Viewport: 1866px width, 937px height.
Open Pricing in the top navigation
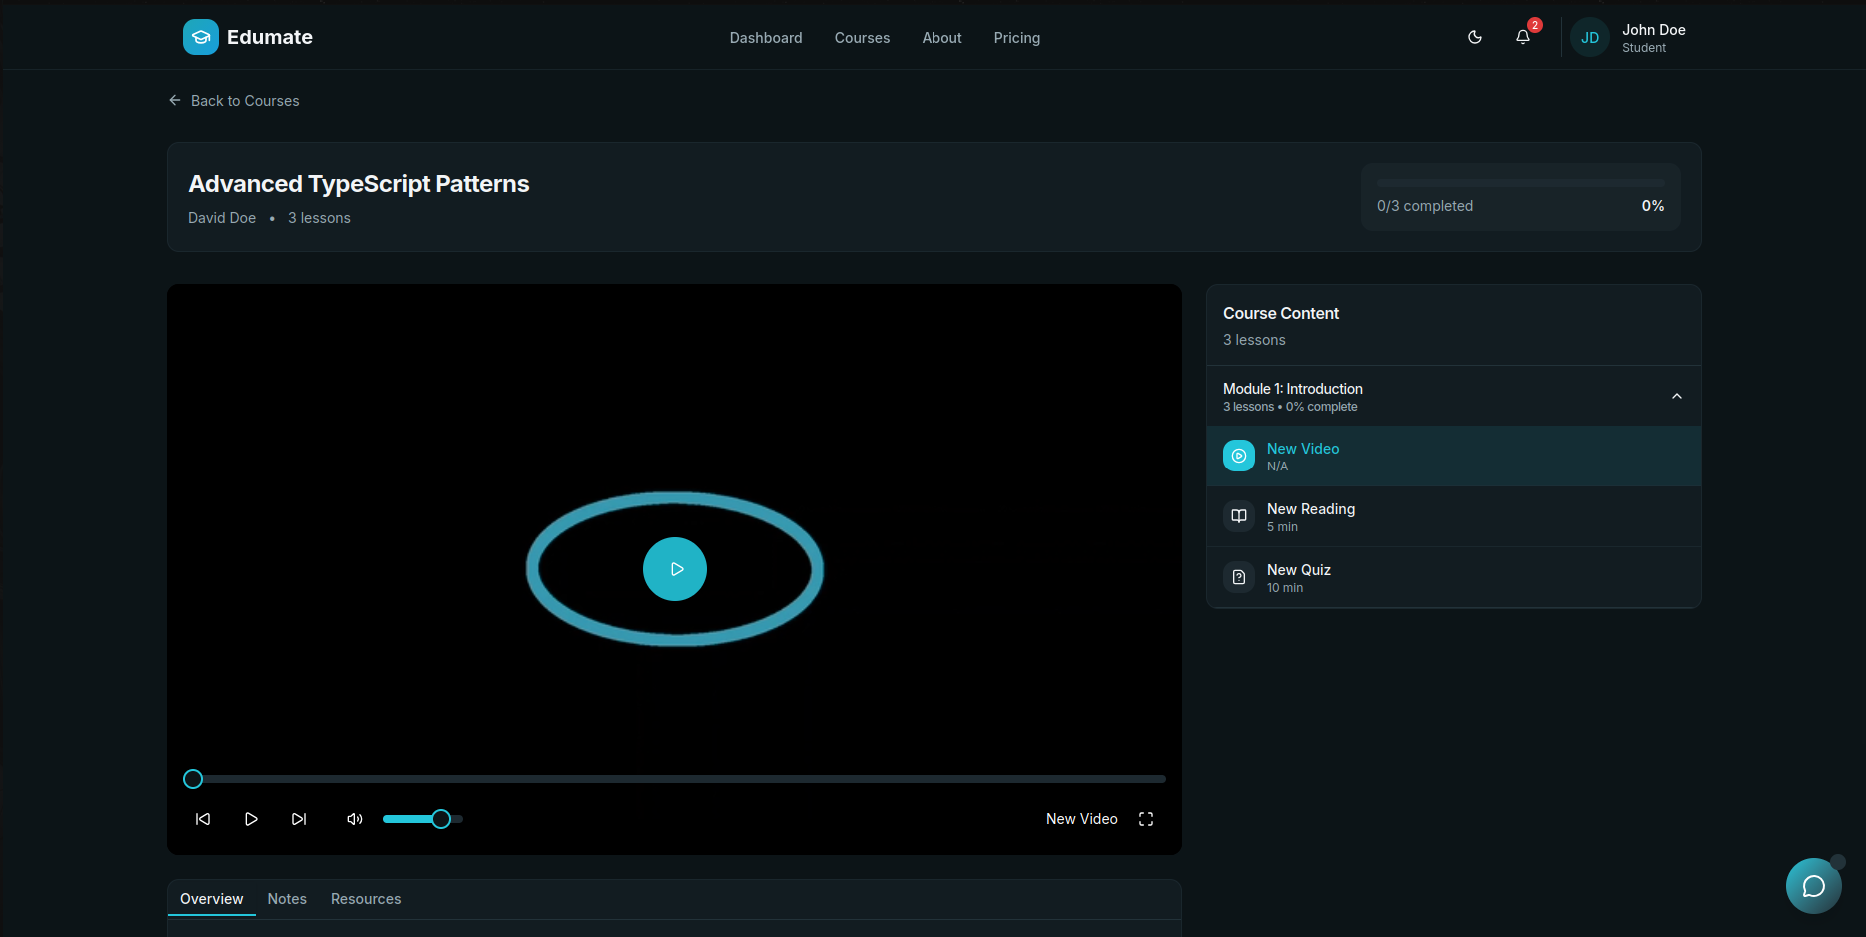(x=1017, y=38)
